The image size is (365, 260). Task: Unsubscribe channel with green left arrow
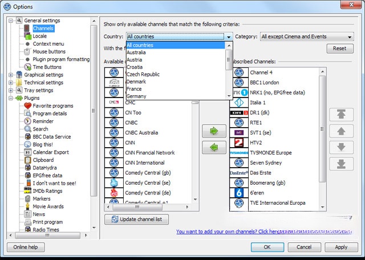(x=214, y=147)
